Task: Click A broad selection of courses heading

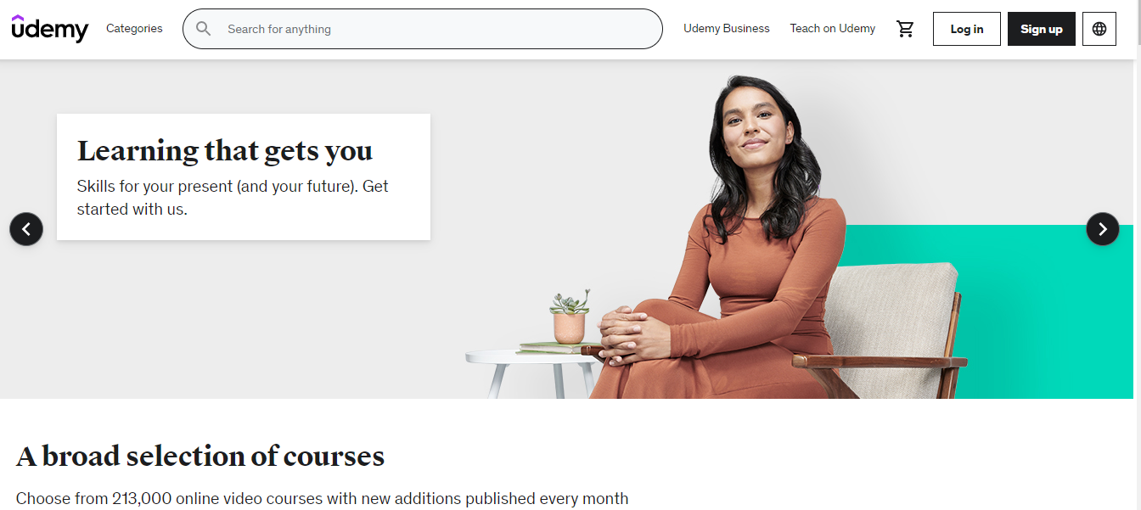Action: click(x=200, y=457)
